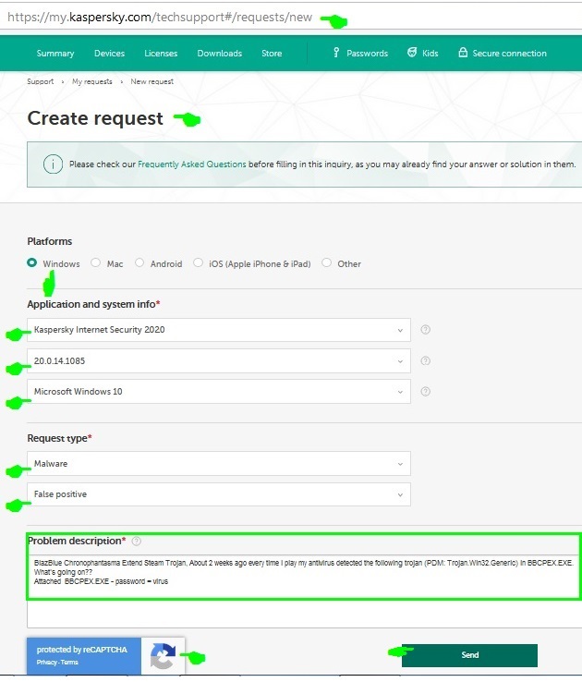Click the protected by reCAPTCHA text
This screenshot has width=582, height=682.
click(82, 650)
